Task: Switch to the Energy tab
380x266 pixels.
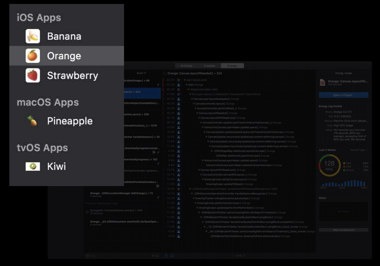Action: click(232, 66)
